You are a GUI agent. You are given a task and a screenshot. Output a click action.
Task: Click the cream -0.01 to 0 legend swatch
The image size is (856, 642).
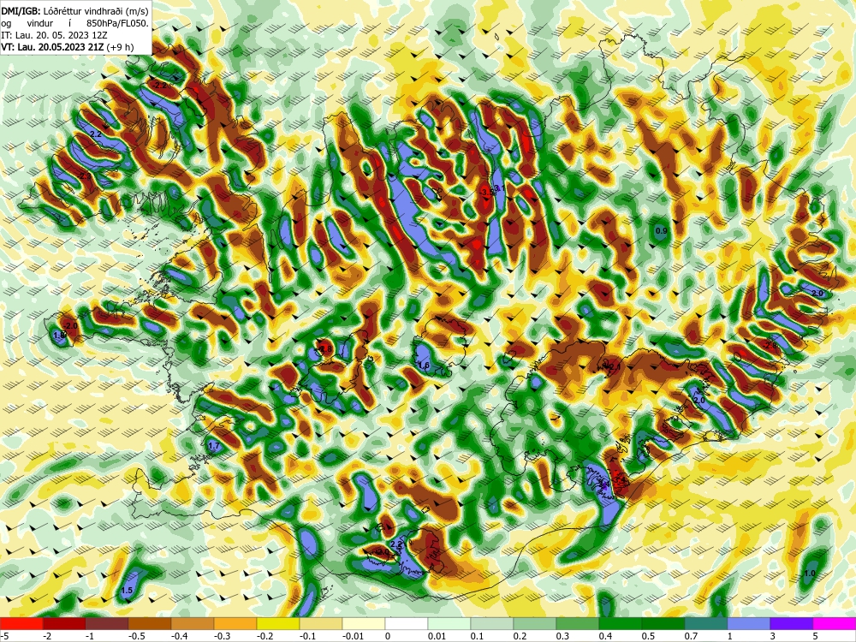364,623
